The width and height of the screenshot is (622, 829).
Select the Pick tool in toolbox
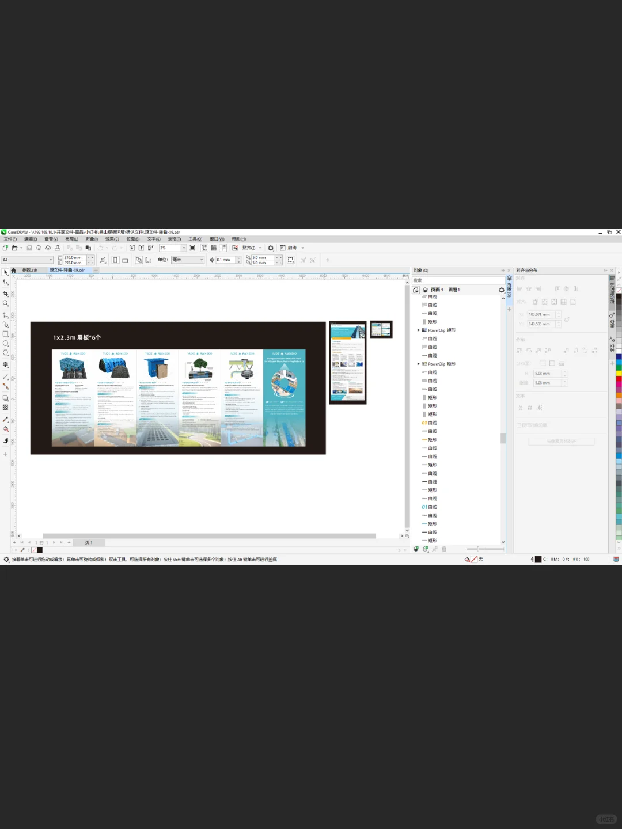pyautogui.click(x=6, y=272)
